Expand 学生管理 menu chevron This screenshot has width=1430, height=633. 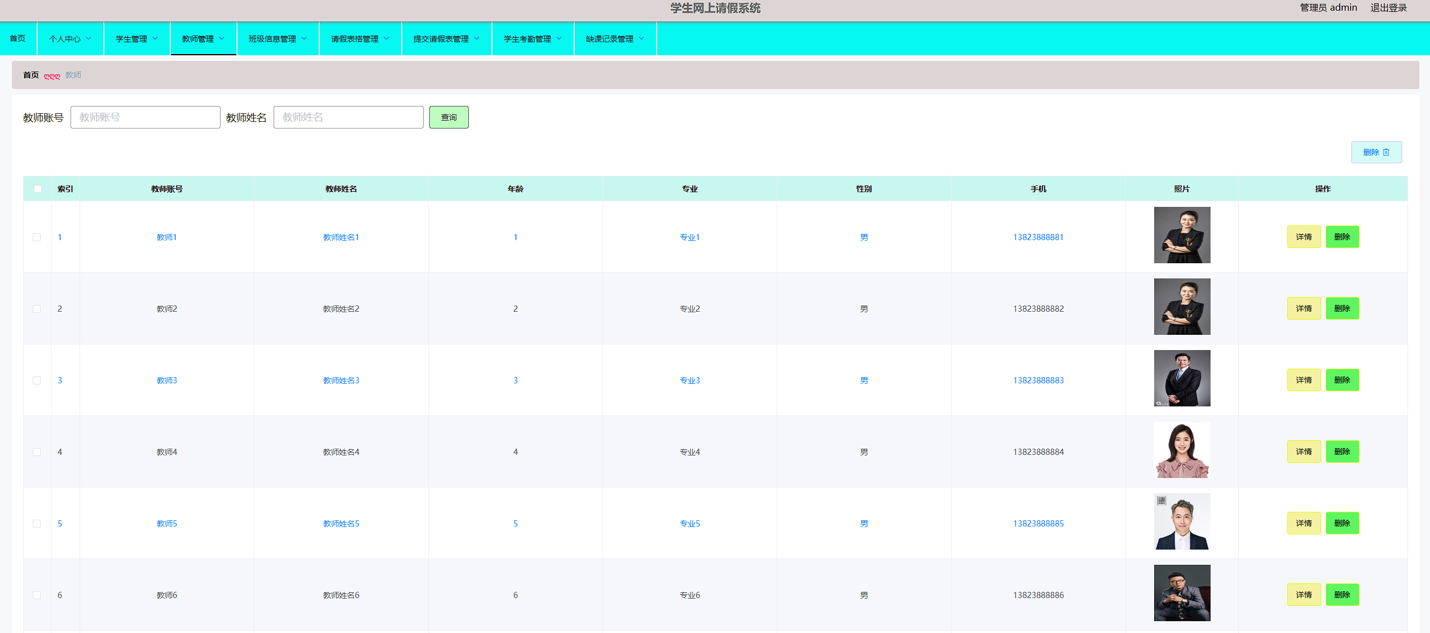(x=155, y=38)
